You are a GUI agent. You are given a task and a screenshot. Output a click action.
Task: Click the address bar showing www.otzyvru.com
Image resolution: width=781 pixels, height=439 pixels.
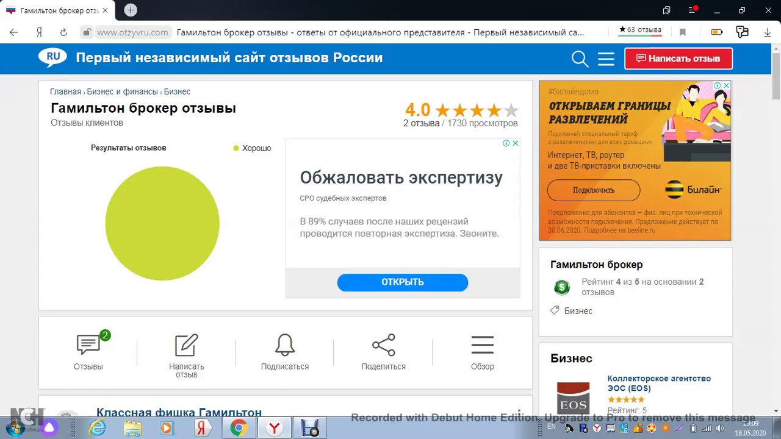(132, 32)
